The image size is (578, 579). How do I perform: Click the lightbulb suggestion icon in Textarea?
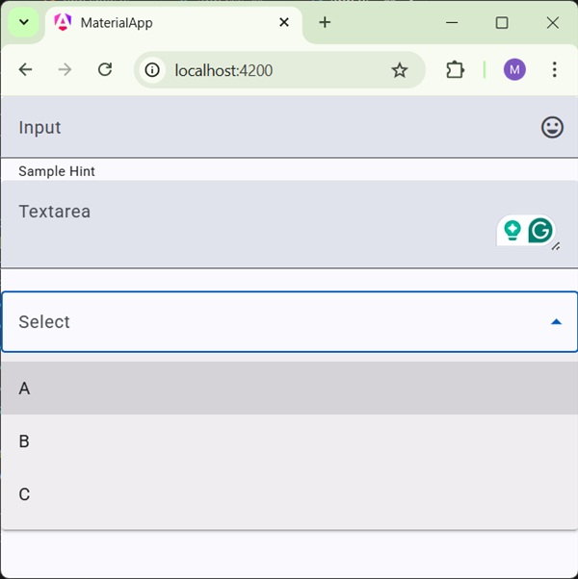(x=512, y=231)
